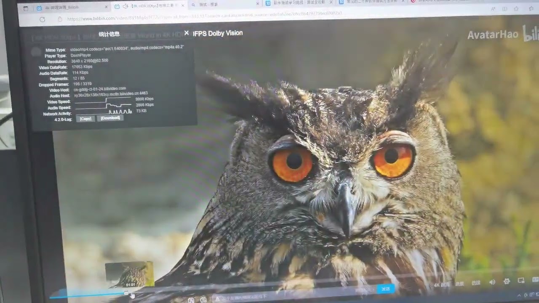The height and width of the screenshot is (303, 539).
Task: Select the Video Host bilivideo.com text
Action: [100, 89]
